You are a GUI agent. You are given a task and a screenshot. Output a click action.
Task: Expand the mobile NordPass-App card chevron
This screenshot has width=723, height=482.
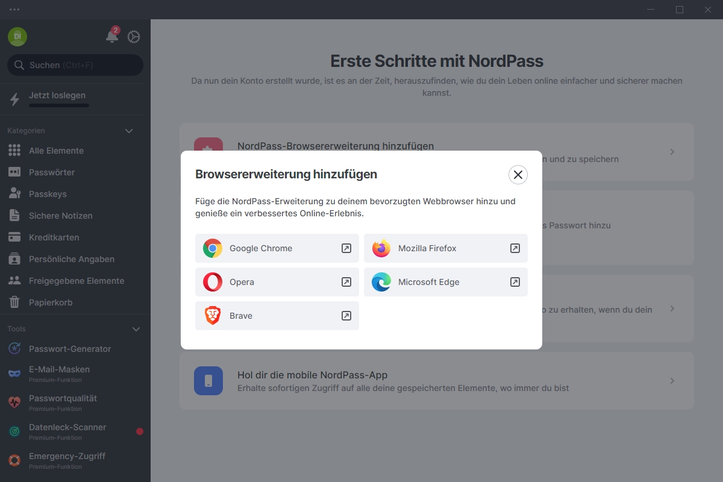(672, 381)
